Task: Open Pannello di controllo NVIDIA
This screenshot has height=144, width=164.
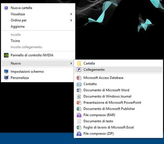Action: (38, 55)
